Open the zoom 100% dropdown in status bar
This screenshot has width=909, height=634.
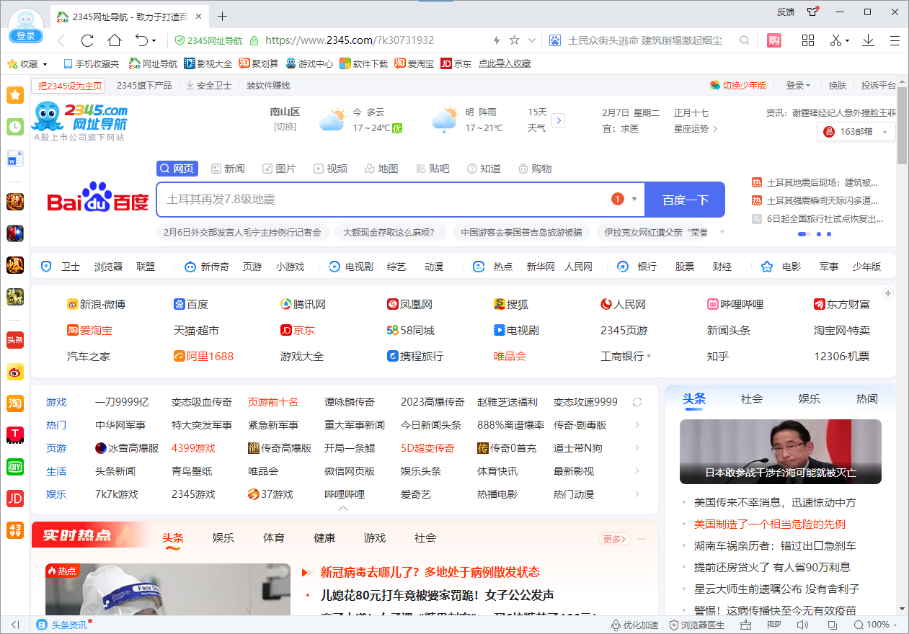pyautogui.click(x=896, y=625)
